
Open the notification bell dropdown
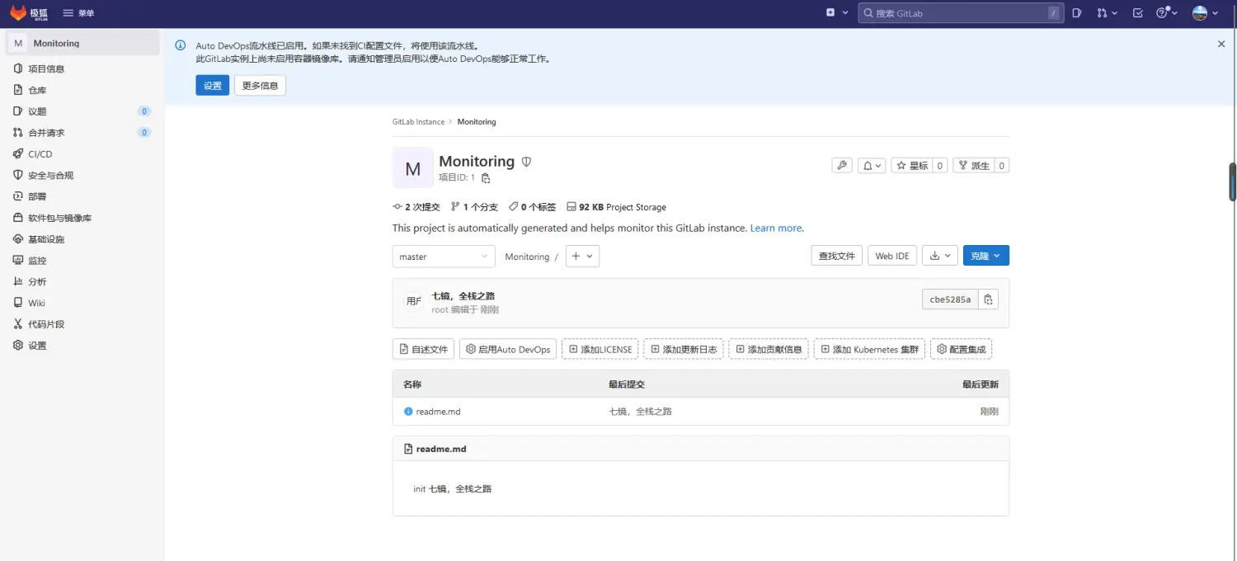pyautogui.click(x=872, y=166)
